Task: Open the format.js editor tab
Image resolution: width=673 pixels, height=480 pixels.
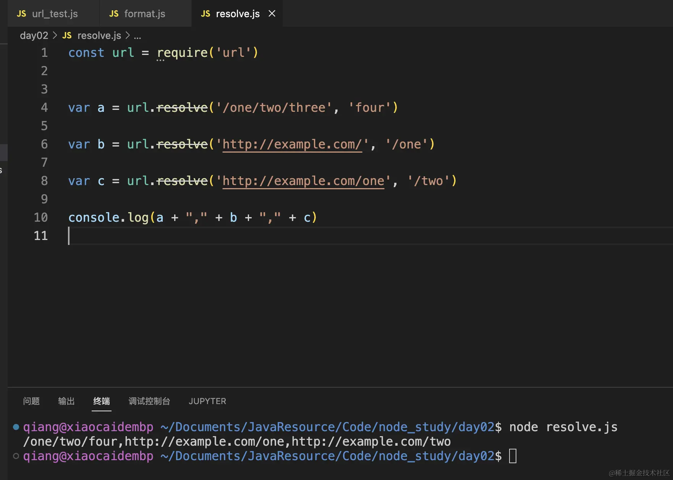Action: click(x=146, y=14)
